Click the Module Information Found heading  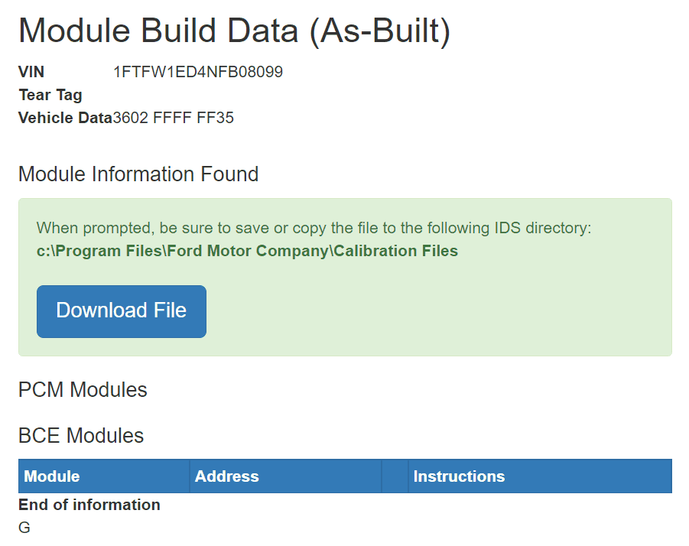(x=138, y=174)
